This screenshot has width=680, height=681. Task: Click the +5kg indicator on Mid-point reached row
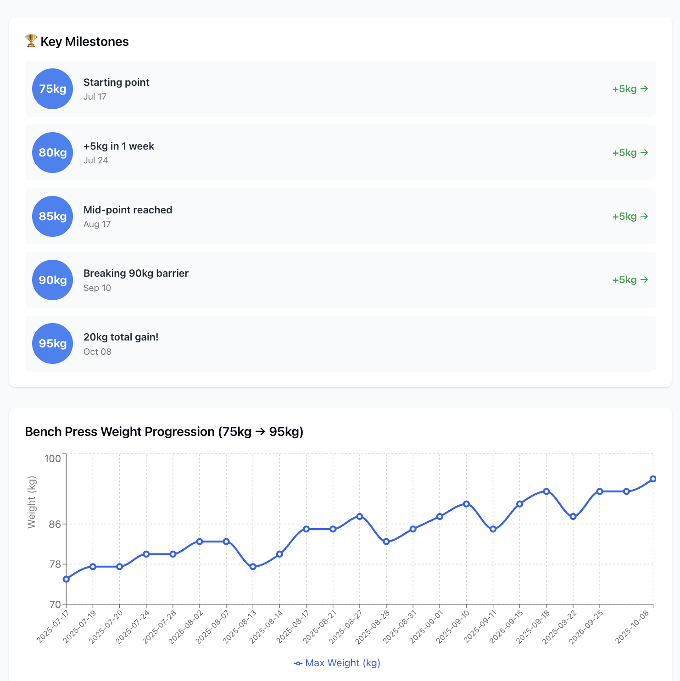[630, 216]
